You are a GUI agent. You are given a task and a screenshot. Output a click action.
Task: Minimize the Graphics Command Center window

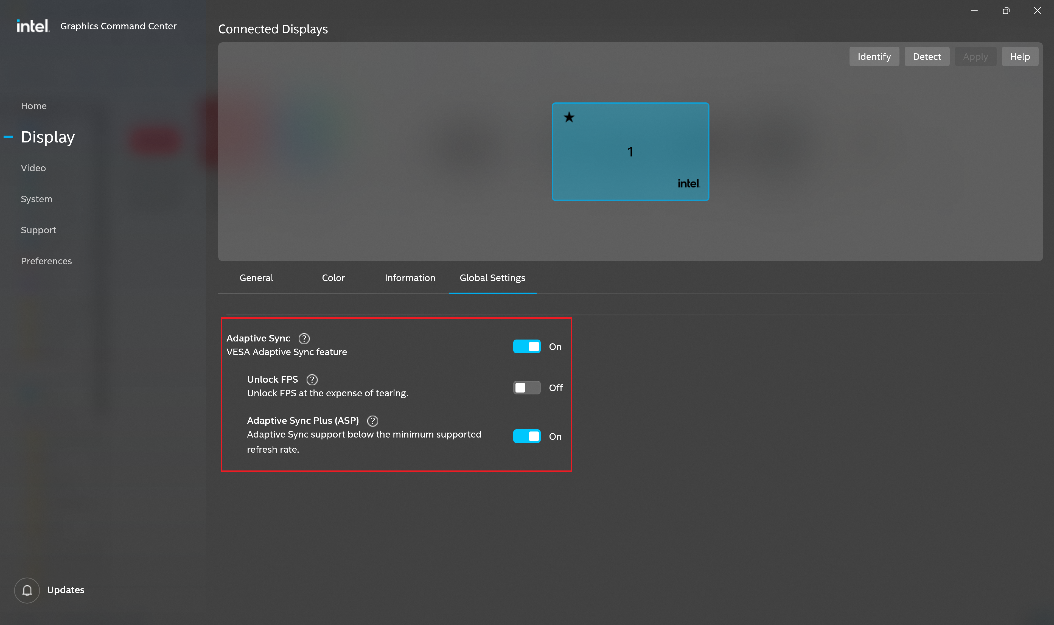[x=974, y=11]
